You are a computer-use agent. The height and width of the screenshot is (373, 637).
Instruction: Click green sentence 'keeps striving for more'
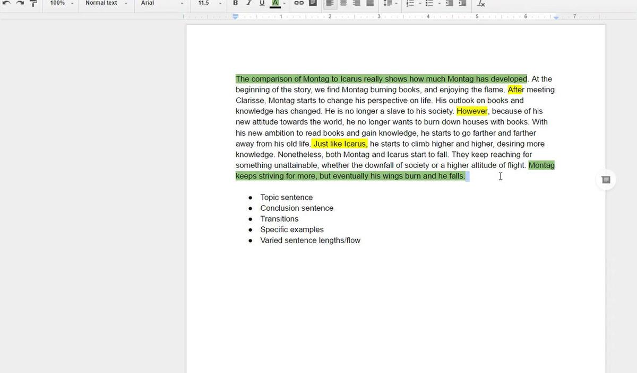tap(276, 176)
